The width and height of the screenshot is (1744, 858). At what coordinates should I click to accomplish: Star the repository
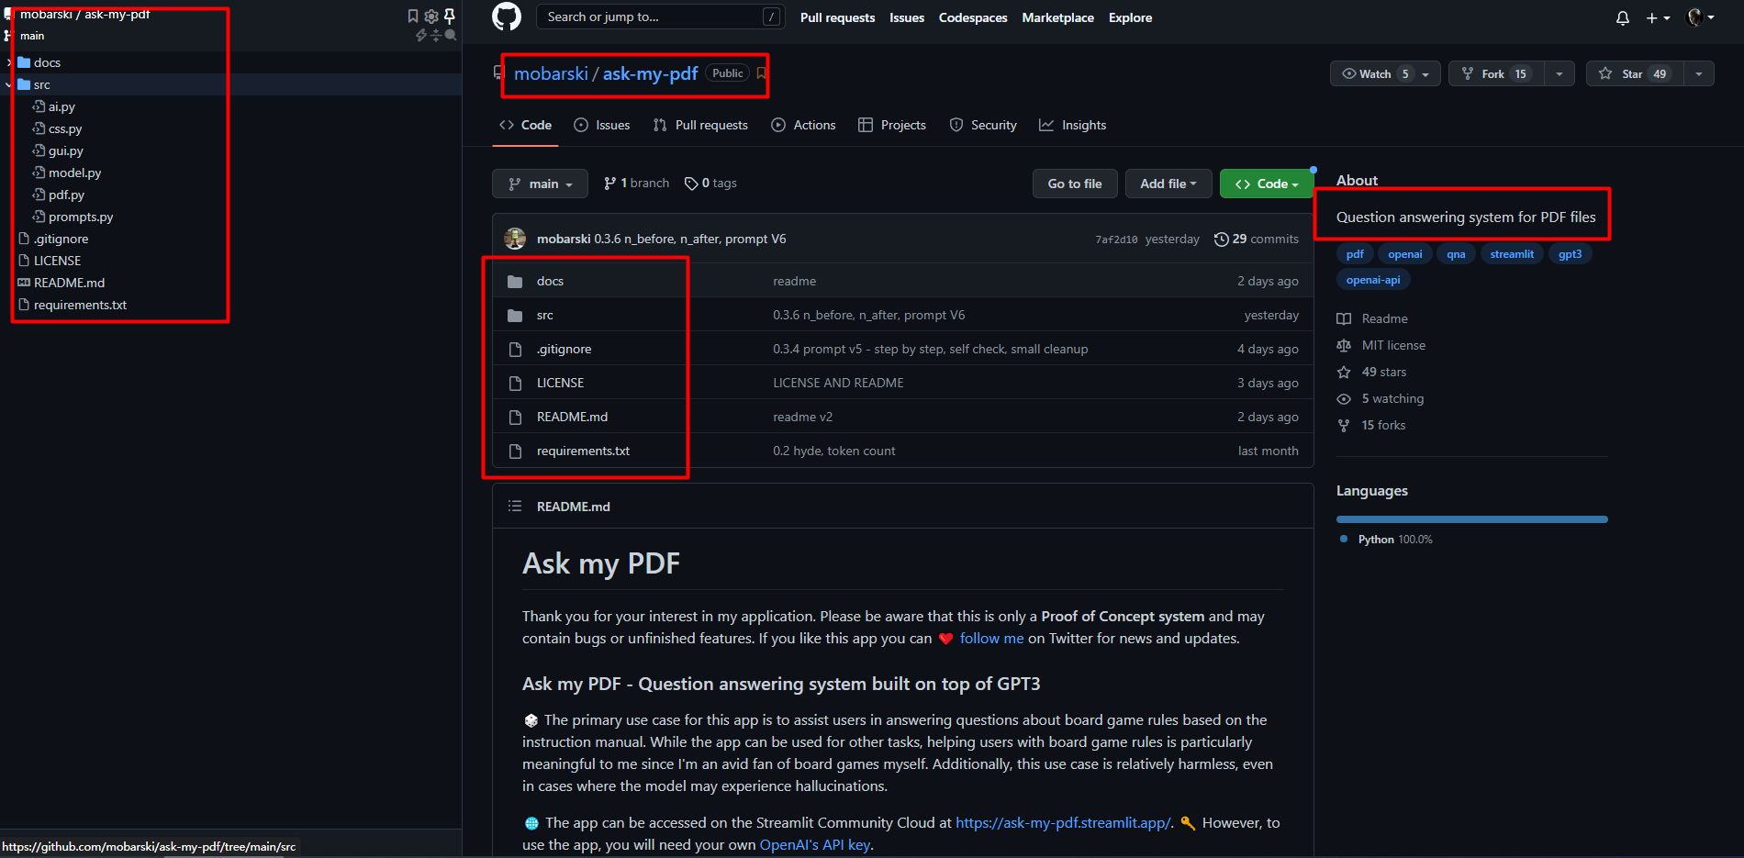coord(1635,73)
